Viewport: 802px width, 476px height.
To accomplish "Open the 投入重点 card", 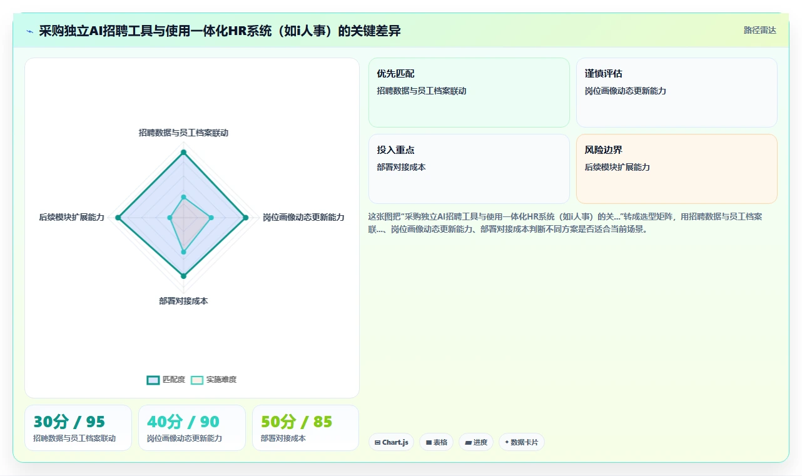I will coord(469,169).
